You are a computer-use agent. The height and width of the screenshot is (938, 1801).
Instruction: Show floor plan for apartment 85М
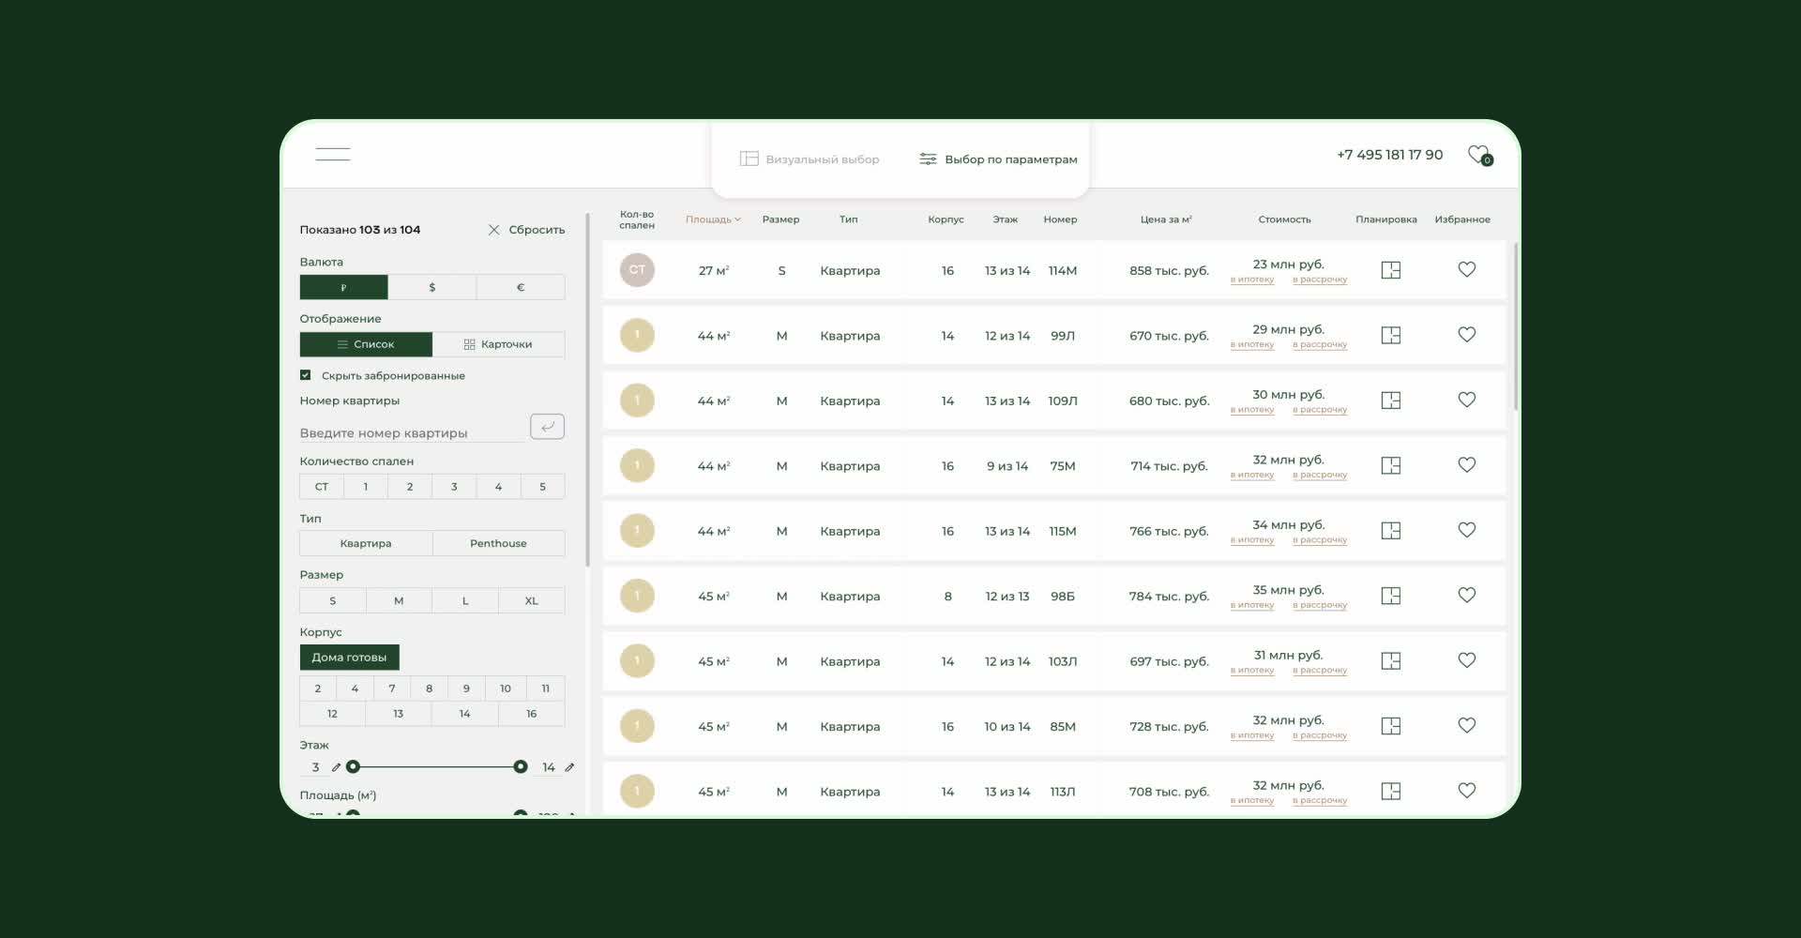coord(1390,726)
